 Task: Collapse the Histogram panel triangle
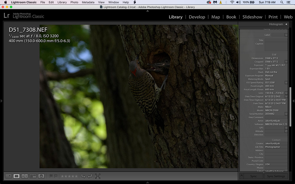tap(286, 24)
